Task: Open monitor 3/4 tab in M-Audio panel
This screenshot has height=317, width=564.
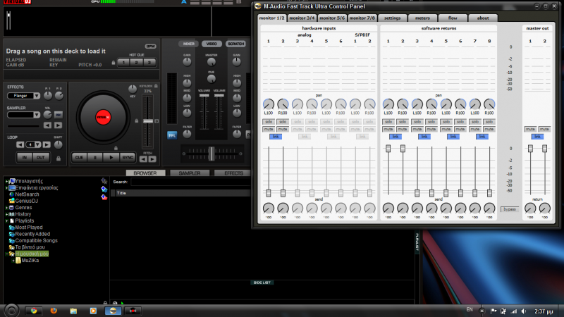Action: coord(302,18)
